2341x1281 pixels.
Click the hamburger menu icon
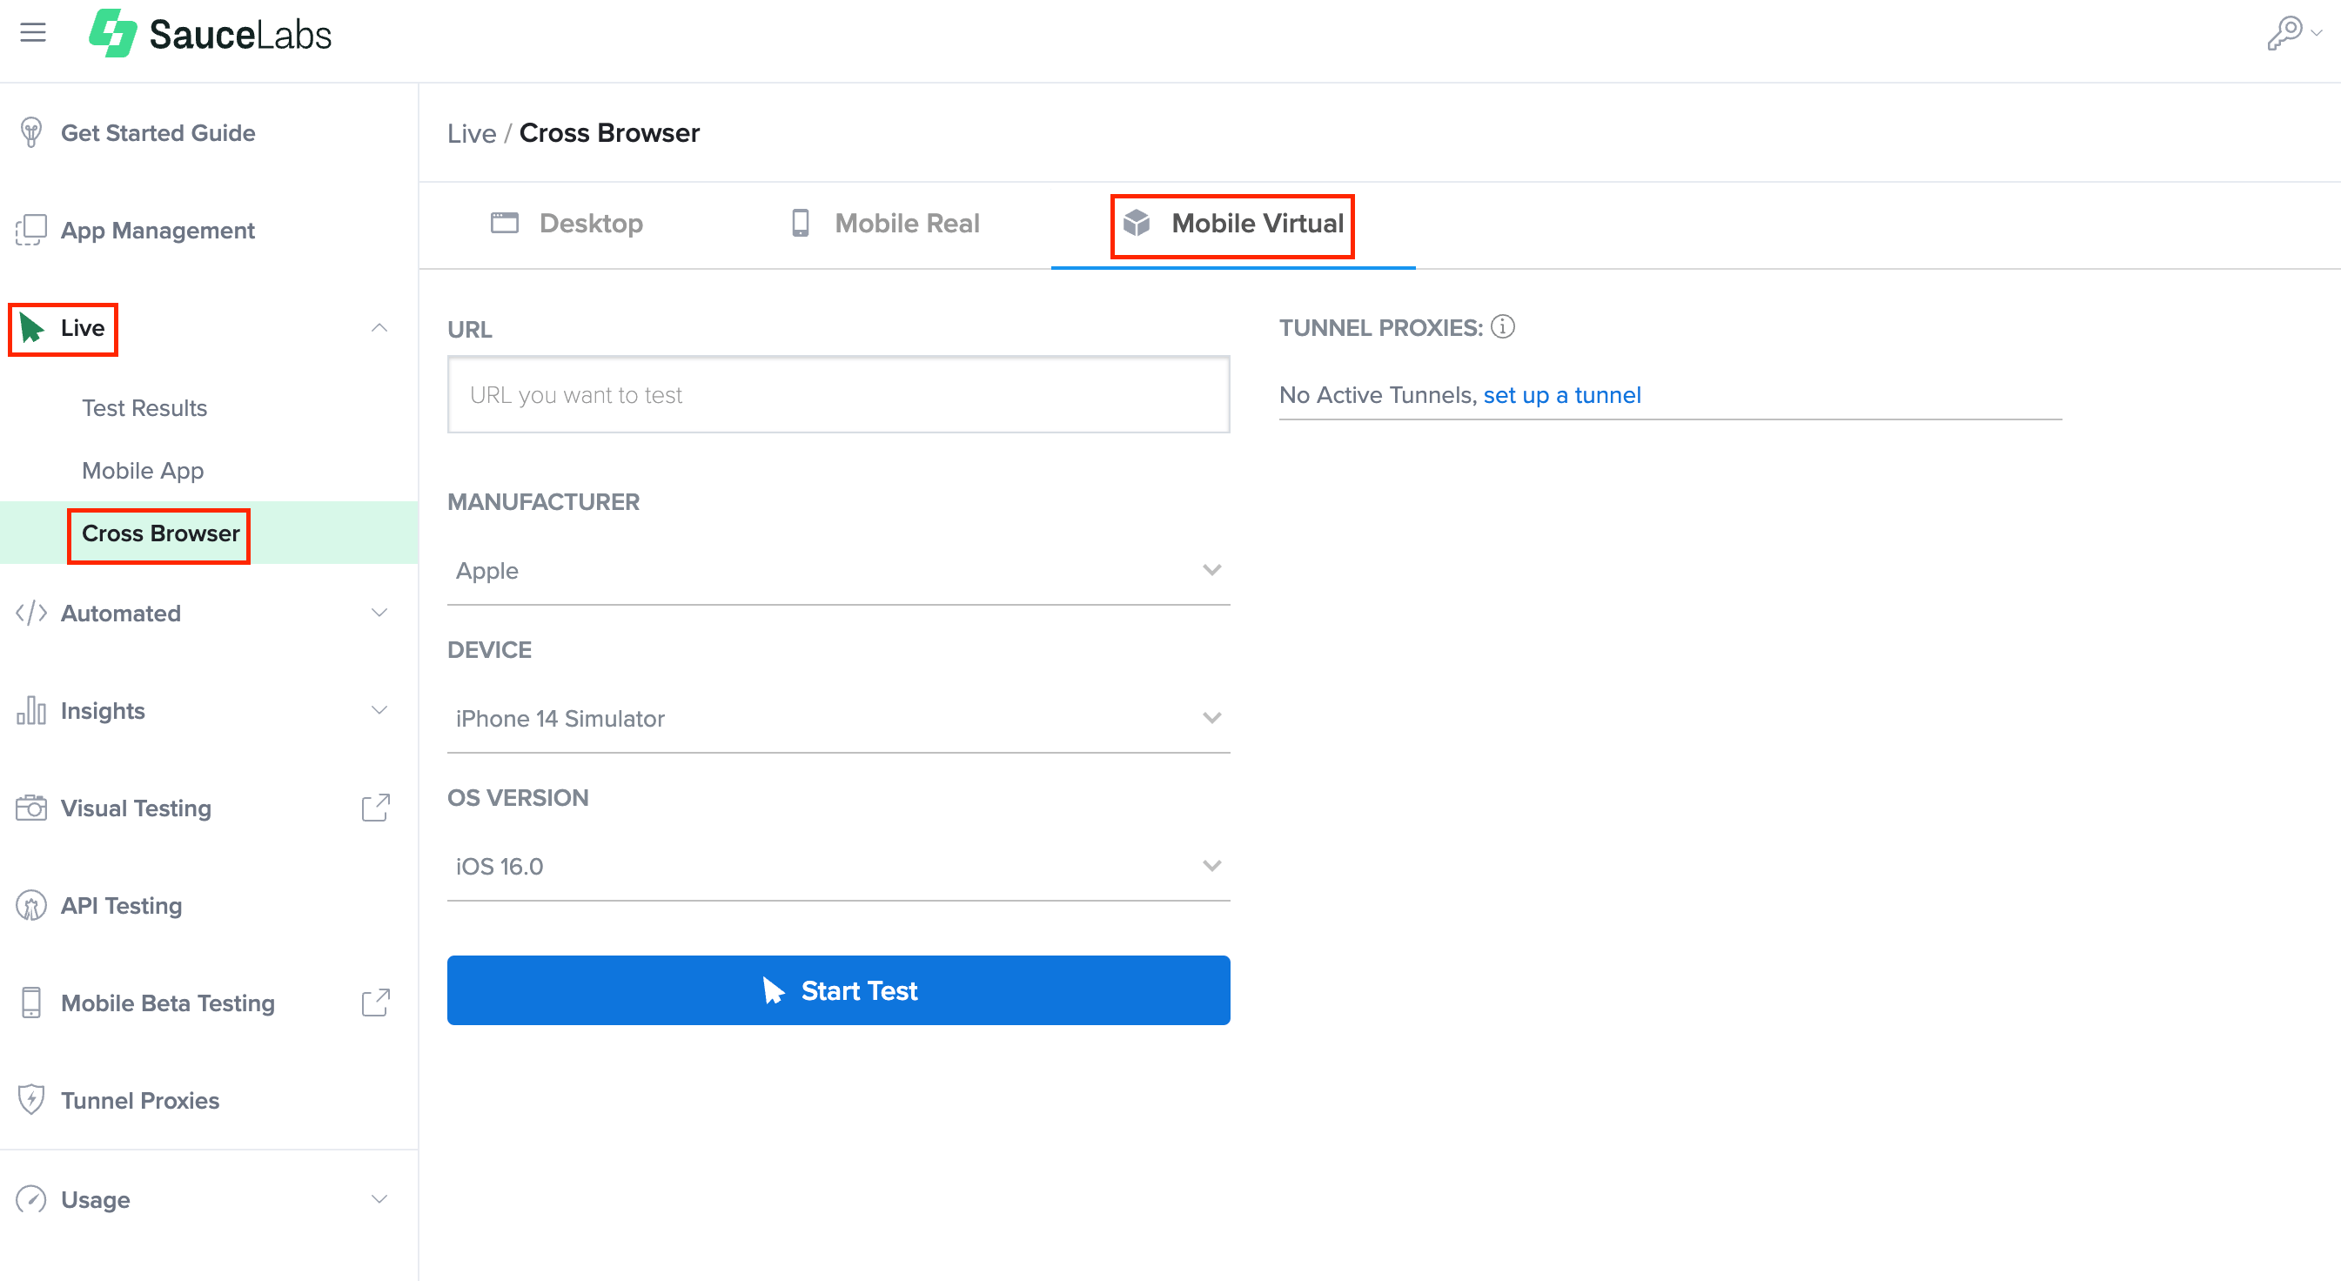(33, 34)
